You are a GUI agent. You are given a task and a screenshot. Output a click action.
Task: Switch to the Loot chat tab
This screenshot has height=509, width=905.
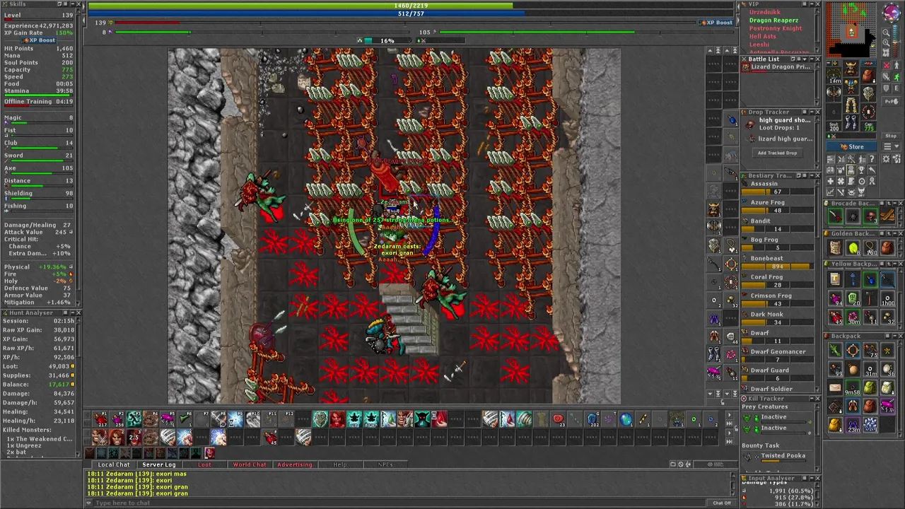click(204, 464)
